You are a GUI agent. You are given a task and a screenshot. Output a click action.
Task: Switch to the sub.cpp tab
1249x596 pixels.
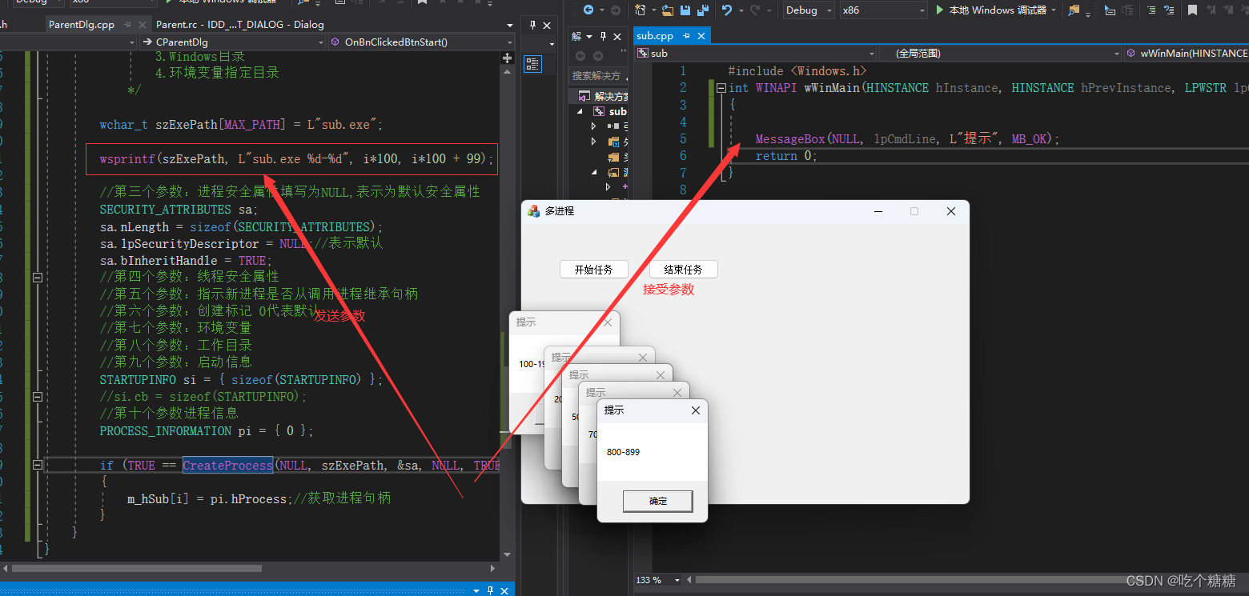pos(655,36)
